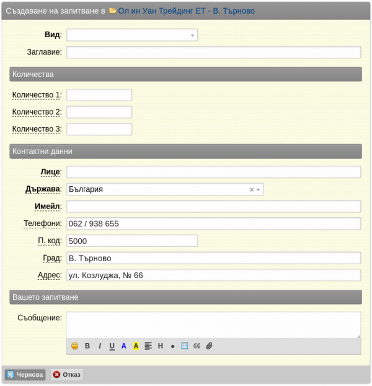Apply yellow highlight background color
The height and width of the screenshot is (386, 372).
click(136, 346)
